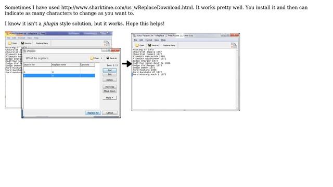
Task: Click the 'Dodge Charger 1974' line in right window
Action: (x=145, y=61)
